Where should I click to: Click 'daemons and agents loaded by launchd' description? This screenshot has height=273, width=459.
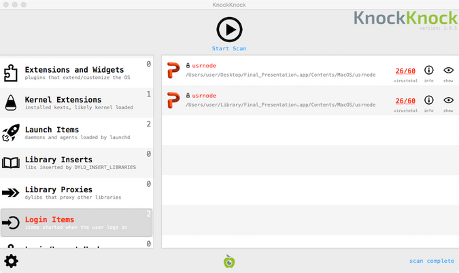[78, 137]
